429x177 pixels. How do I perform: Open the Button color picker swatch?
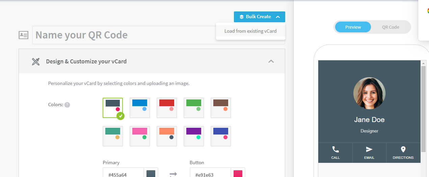pyautogui.click(x=238, y=173)
